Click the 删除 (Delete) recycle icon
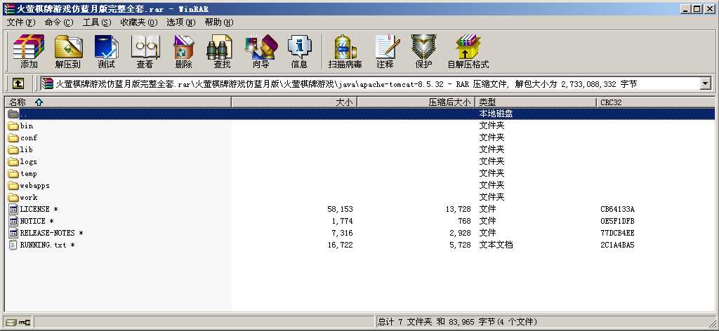Image resolution: width=719 pixels, height=331 pixels. click(183, 51)
